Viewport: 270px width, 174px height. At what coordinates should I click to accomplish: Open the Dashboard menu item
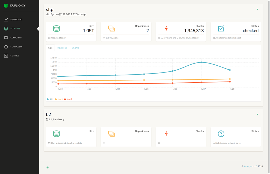click(x=16, y=20)
